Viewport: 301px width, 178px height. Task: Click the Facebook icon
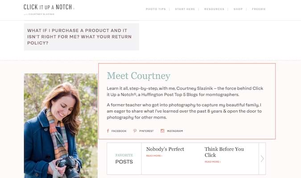(108, 131)
